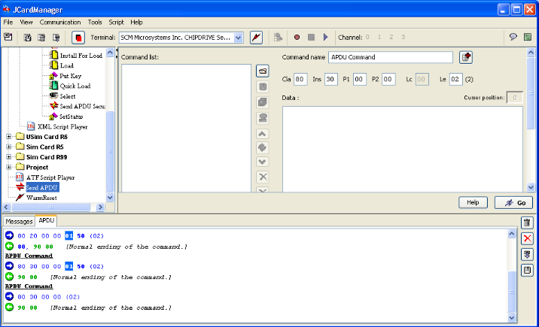Screen dimensions: 539x327
Task: Click the red X icon in log panel
Action: click(528, 238)
